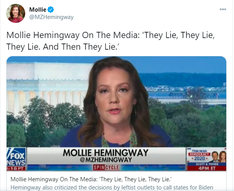Click the bridge over river in thumbnail
234x191 pixels.
pyautogui.click(x=193, y=95)
